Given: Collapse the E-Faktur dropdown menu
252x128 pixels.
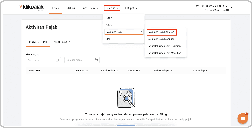Looking at the screenshot, I should pyautogui.click(x=112, y=8).
